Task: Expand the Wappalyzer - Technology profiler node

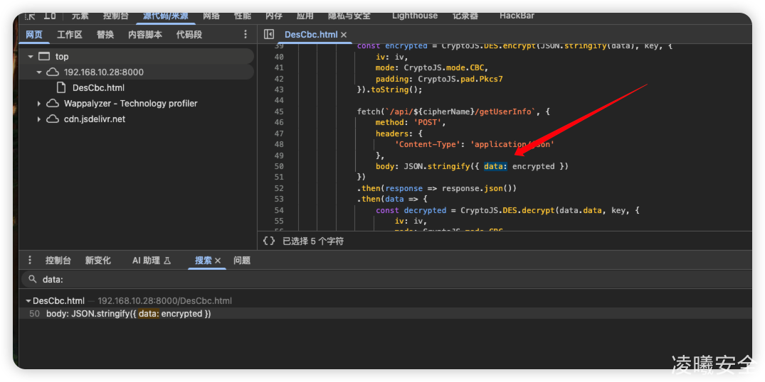Action: [39, 104]
